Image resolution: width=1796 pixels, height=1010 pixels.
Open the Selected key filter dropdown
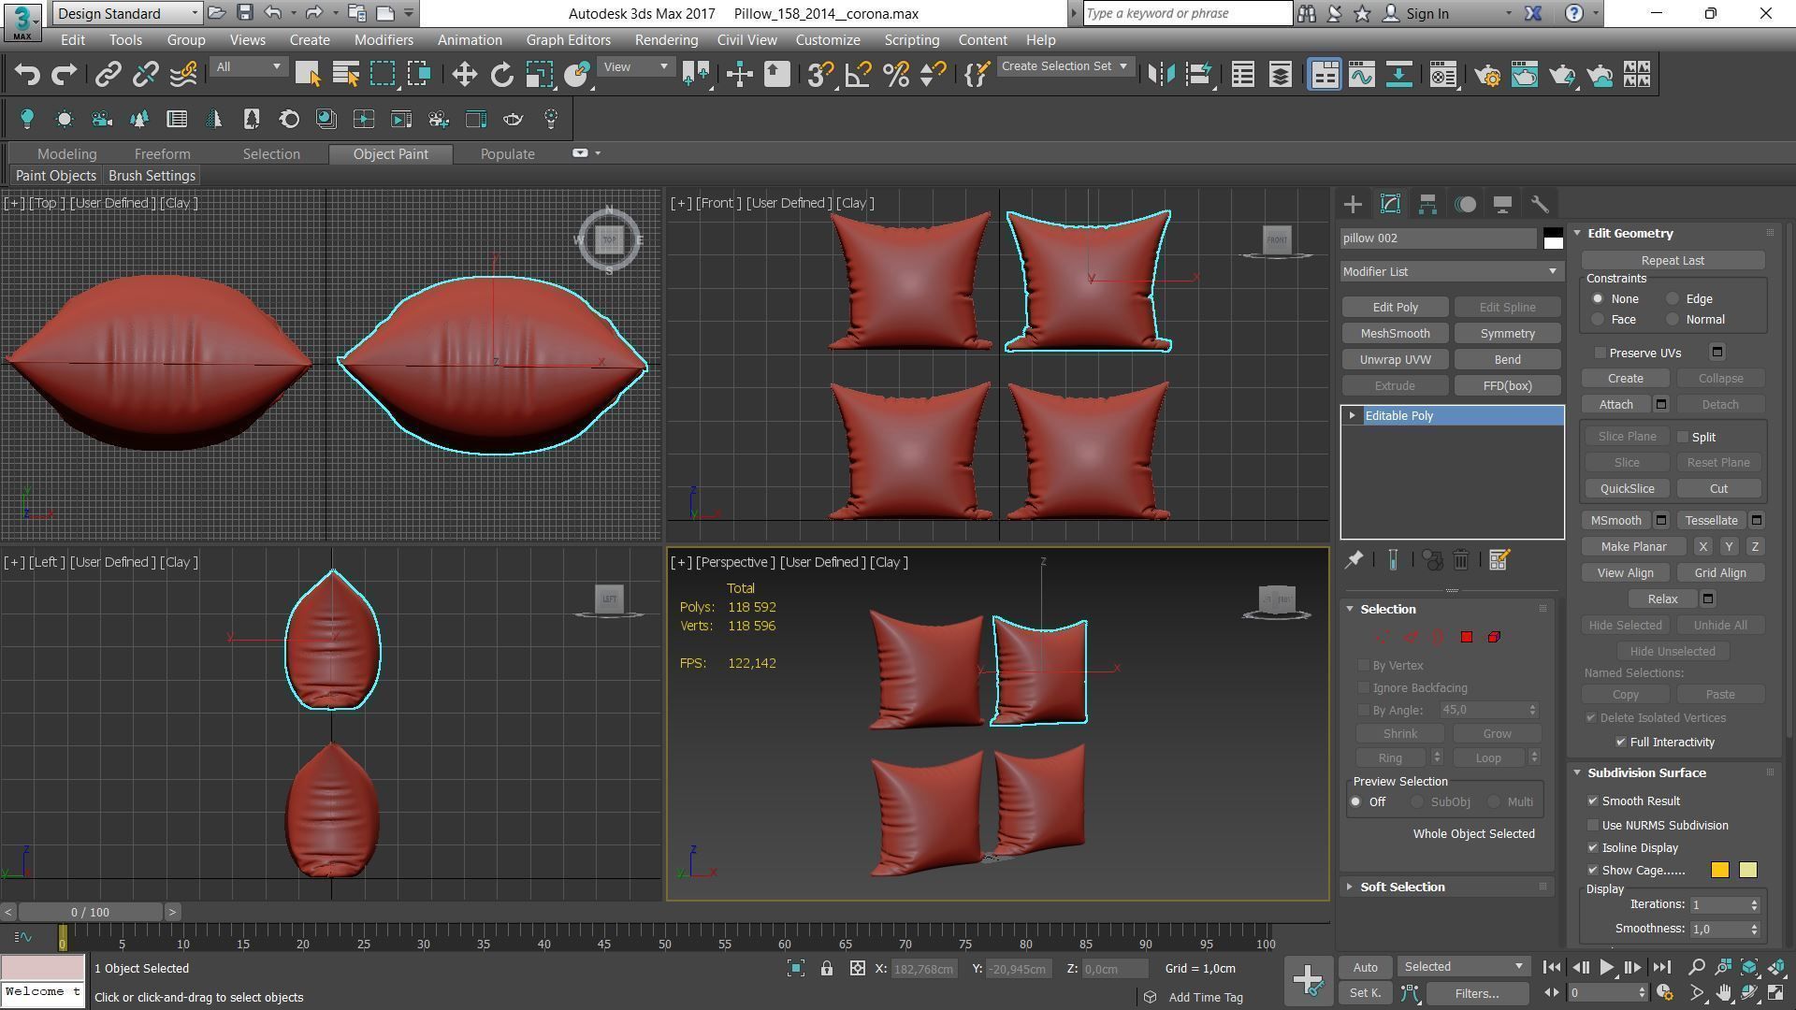pyautogui.click(x=1463, y=967)
